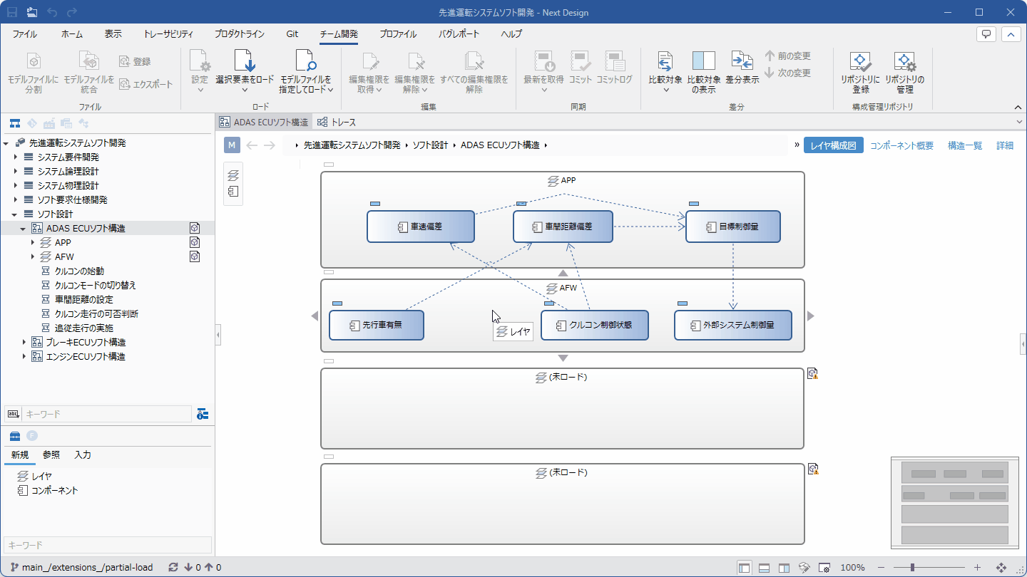Click the リポジトリに登録 icon
This screenshot has width=1027, height=577.
[860, 62]
